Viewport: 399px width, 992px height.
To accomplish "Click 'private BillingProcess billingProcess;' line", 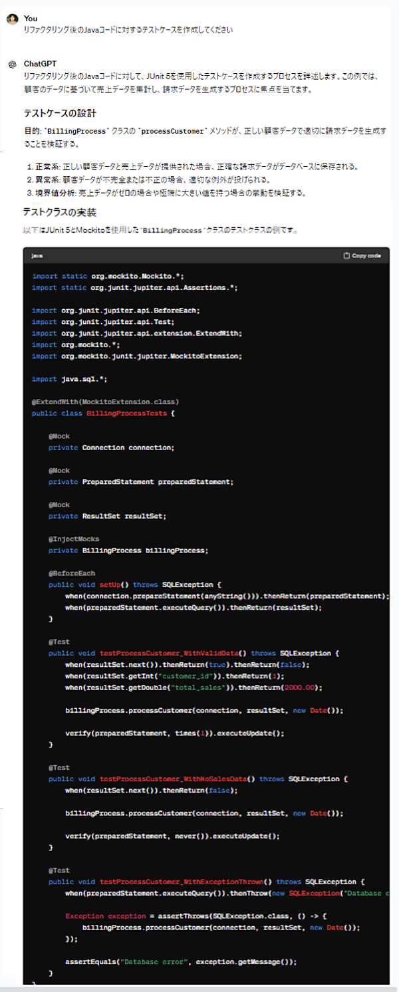I will tap(128, 551).
